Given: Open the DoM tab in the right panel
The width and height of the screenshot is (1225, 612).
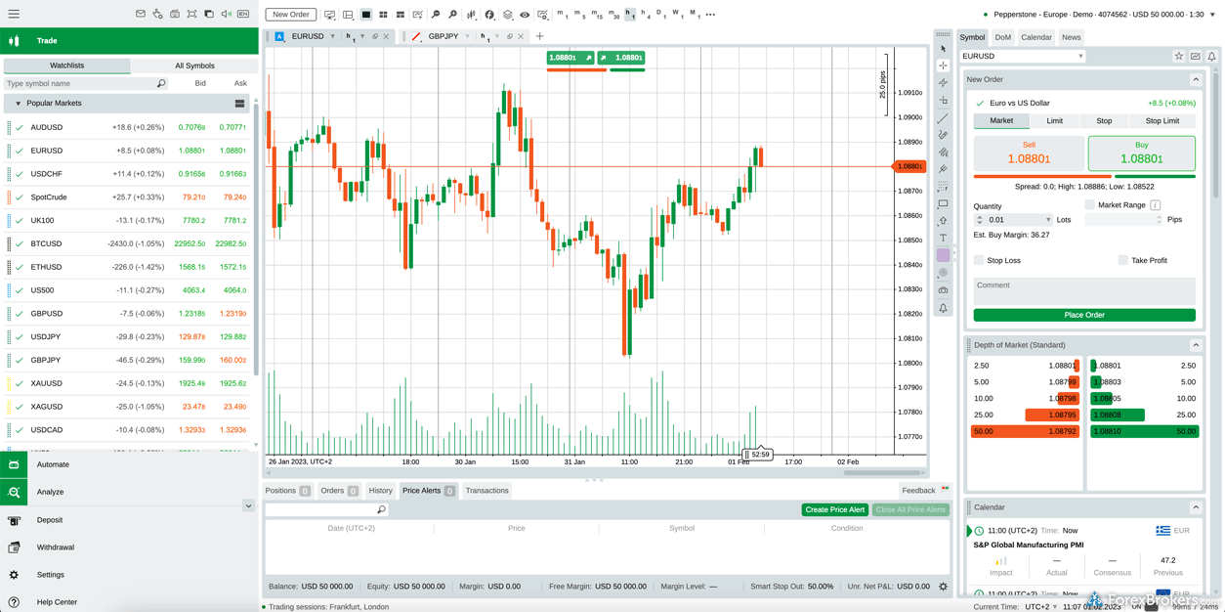Looking at the screenshot, I should 1003,36.
